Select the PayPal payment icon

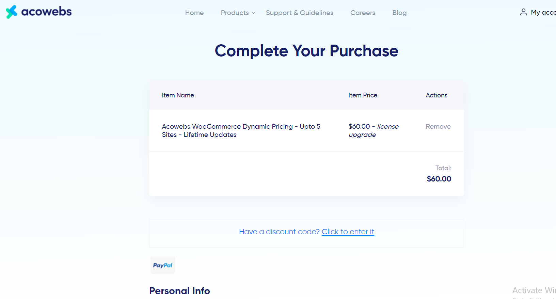tap(163, 265)
